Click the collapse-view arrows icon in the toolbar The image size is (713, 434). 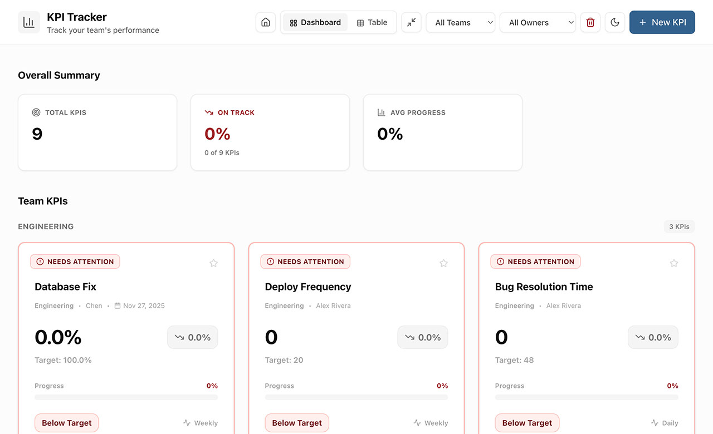click(411, 22)
